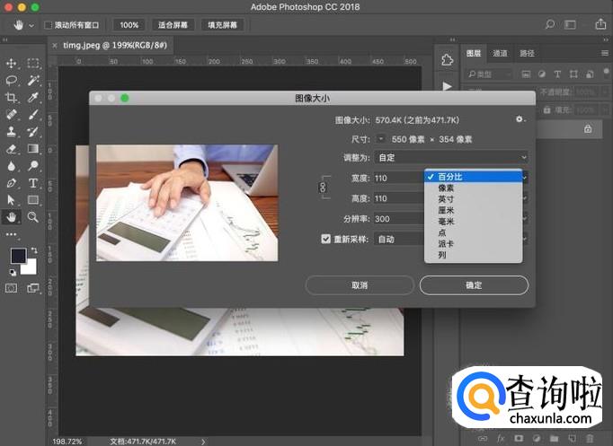Screen dimensions: 613x446
Task: Click the 确定 confirm button
Action: (474, 285)
